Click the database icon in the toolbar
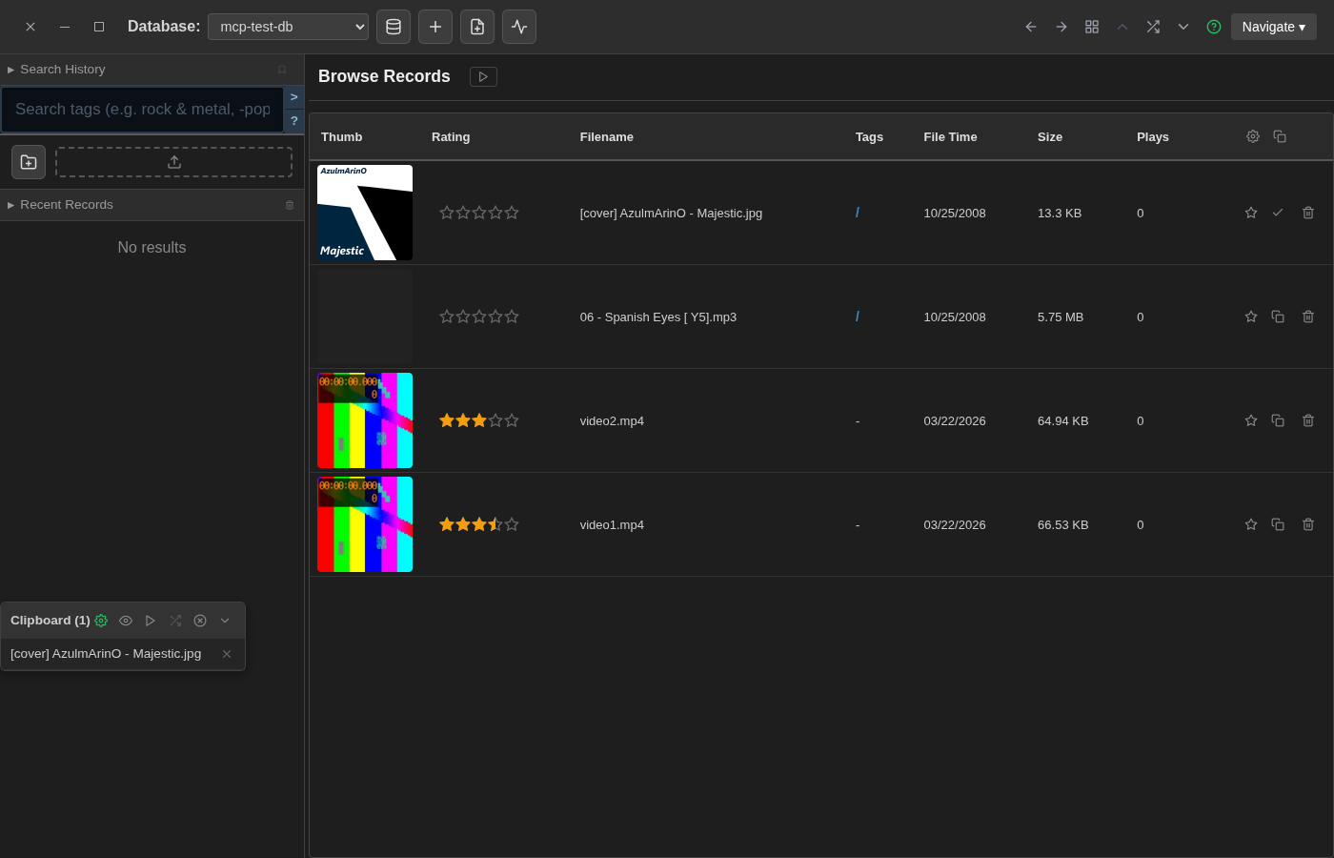This screenshot has width=1334, height=858. 394,27
